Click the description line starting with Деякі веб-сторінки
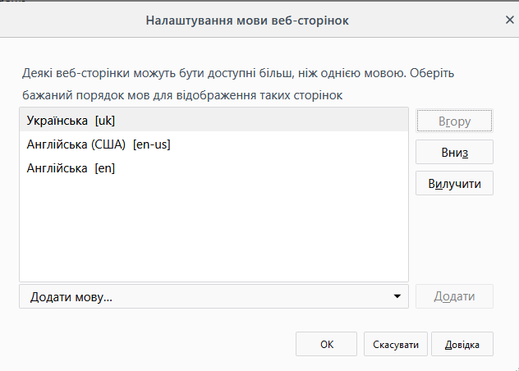This screenshot has width=519, height=371. click(238, 73)
